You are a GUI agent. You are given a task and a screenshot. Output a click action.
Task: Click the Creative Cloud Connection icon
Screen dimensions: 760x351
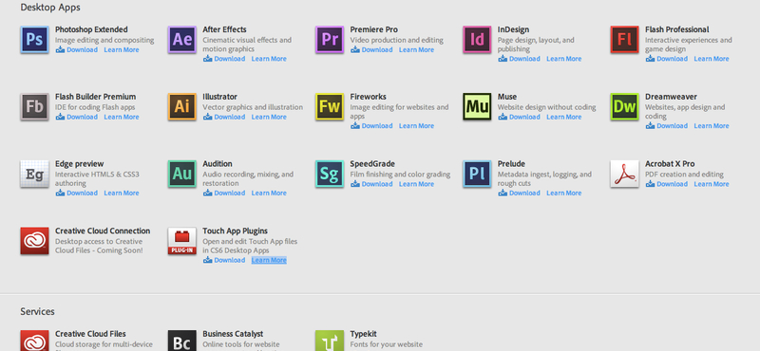[34, 241]
